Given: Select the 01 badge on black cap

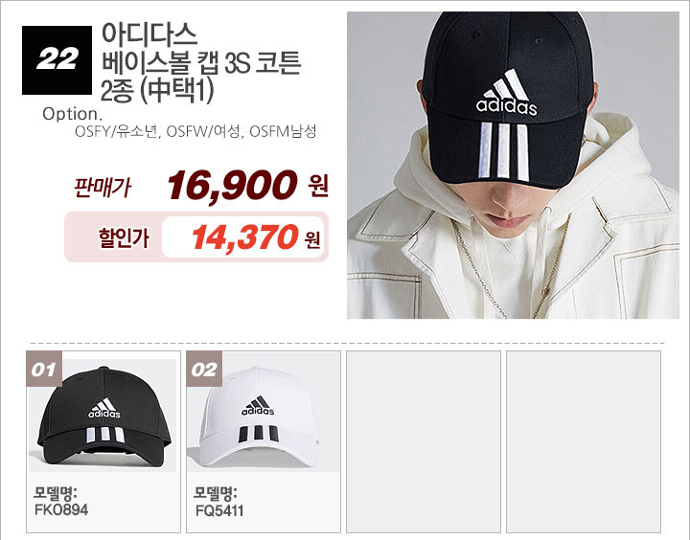Looking at the screenshot, I should coord(44,369).
